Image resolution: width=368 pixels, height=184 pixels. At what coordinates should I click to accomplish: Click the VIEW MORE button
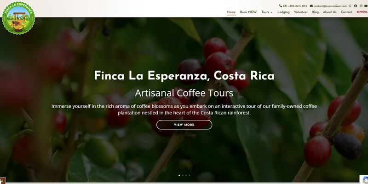pos(184,125)
